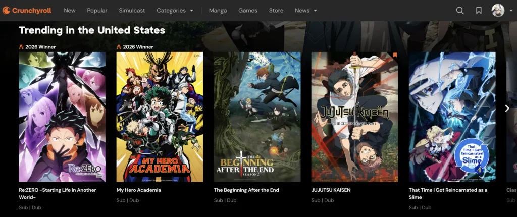Click Sub | Dub text under My Hero Academia
This screenshot has height=217, width=517.
coord(128,200)
